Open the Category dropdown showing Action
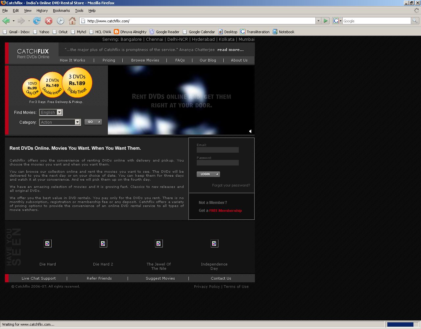421x329 pixels. pos(60,122)
